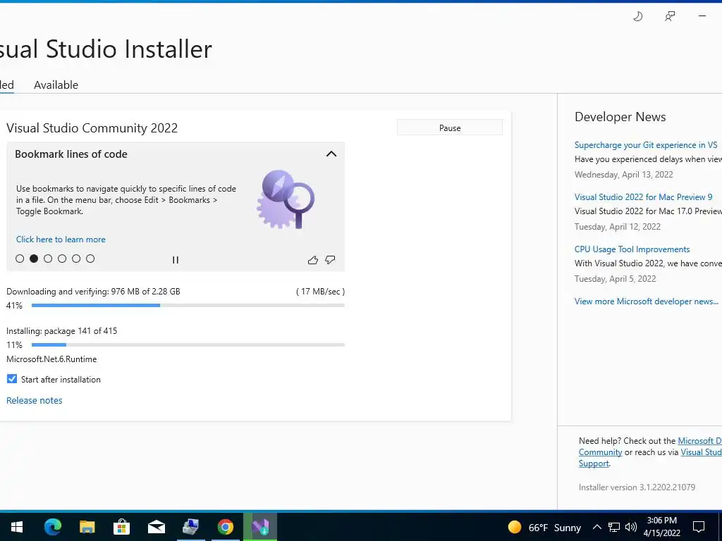Open the volume tray icon
This screenshot has height=541, width=722.
click(631, 527)
